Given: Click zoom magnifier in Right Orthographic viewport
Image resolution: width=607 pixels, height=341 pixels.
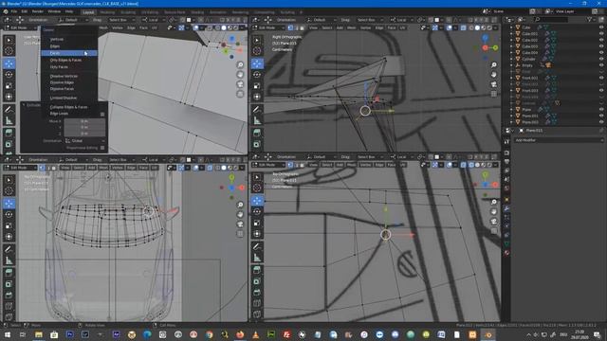Looking at the screenshot, I should pos(494,65).
